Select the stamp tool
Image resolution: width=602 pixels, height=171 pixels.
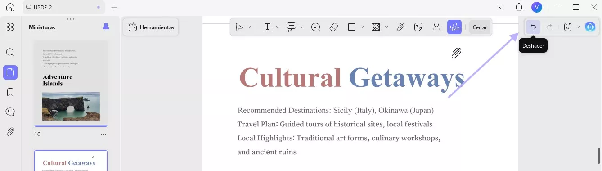coord(436,27)
